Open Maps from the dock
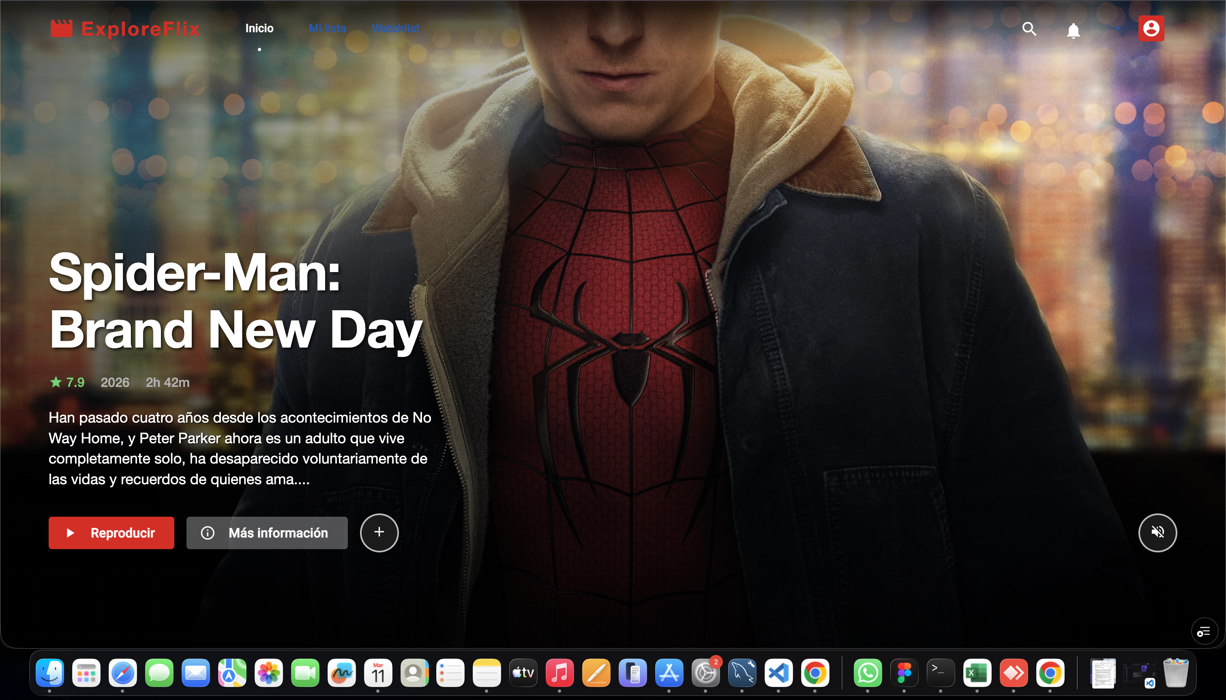The image size is (1226, 700). coord(232,672)
